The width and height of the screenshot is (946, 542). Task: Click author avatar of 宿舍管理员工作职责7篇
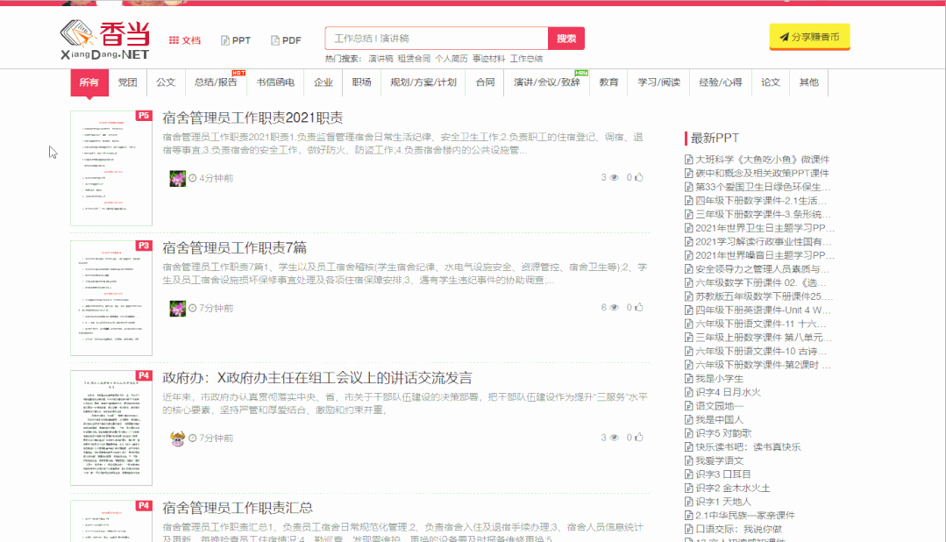click(x=177, y=308)
